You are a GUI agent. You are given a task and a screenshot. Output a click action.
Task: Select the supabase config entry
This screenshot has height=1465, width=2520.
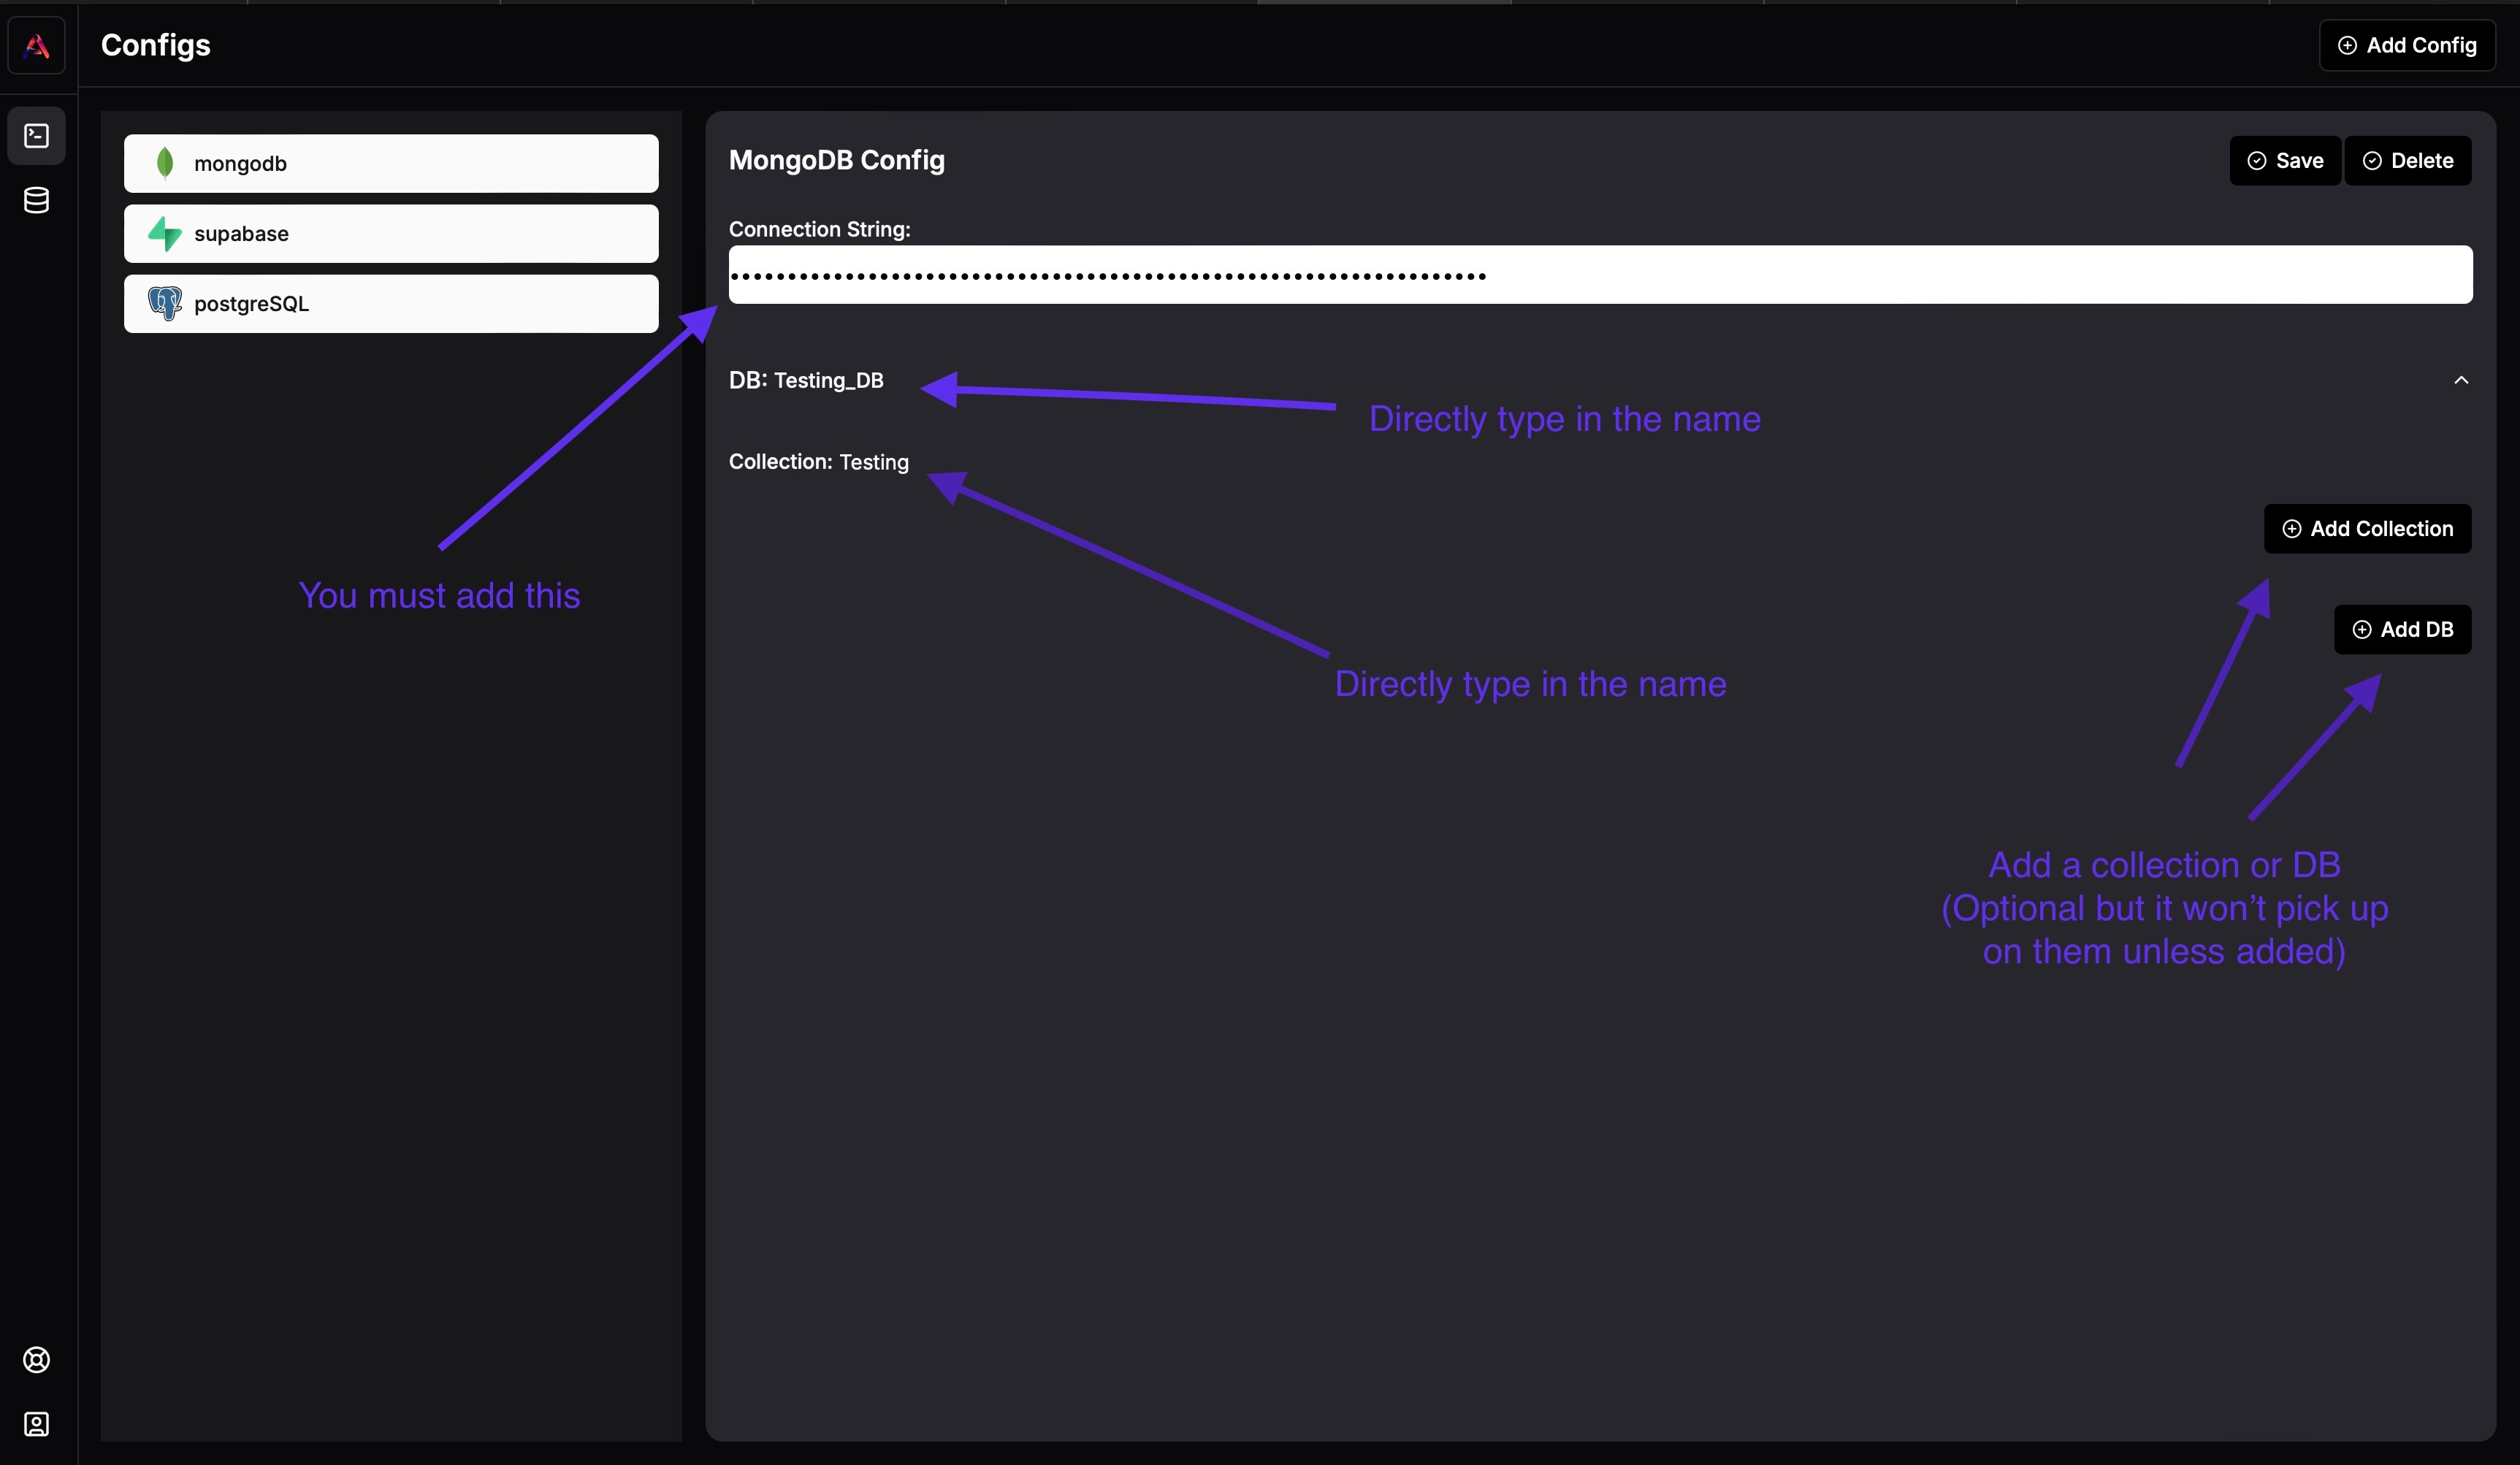pyautogui.click(x=391, y=233)
